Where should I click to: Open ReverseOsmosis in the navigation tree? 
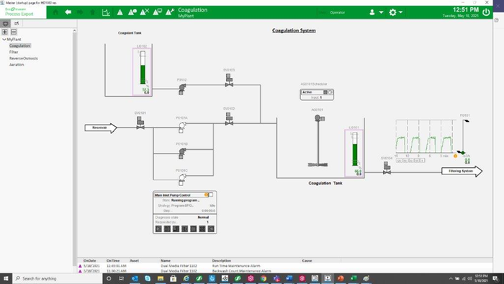[24, 58]
